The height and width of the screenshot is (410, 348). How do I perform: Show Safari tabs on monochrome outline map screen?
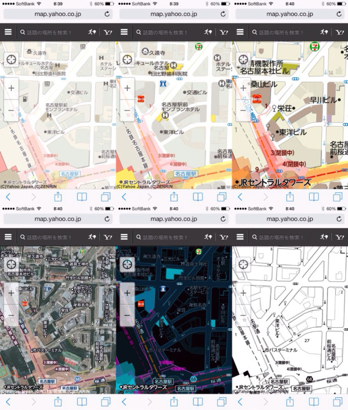pos(338,402)
